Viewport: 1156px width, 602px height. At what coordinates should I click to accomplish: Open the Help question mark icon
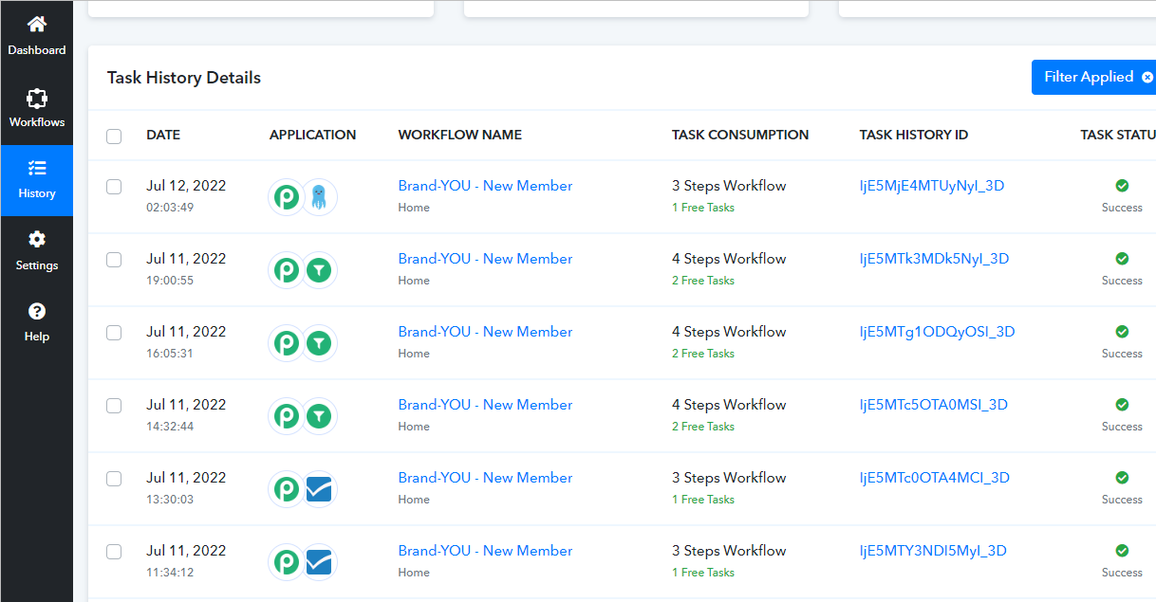tap(37, 311)
